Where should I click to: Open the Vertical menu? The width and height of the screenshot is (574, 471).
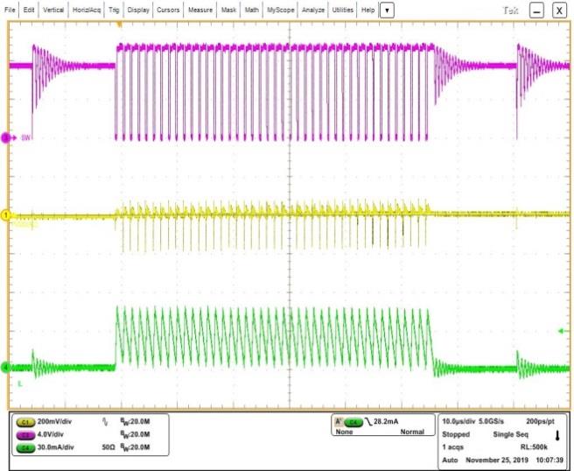pyautogui.click(x=53, y=9)
